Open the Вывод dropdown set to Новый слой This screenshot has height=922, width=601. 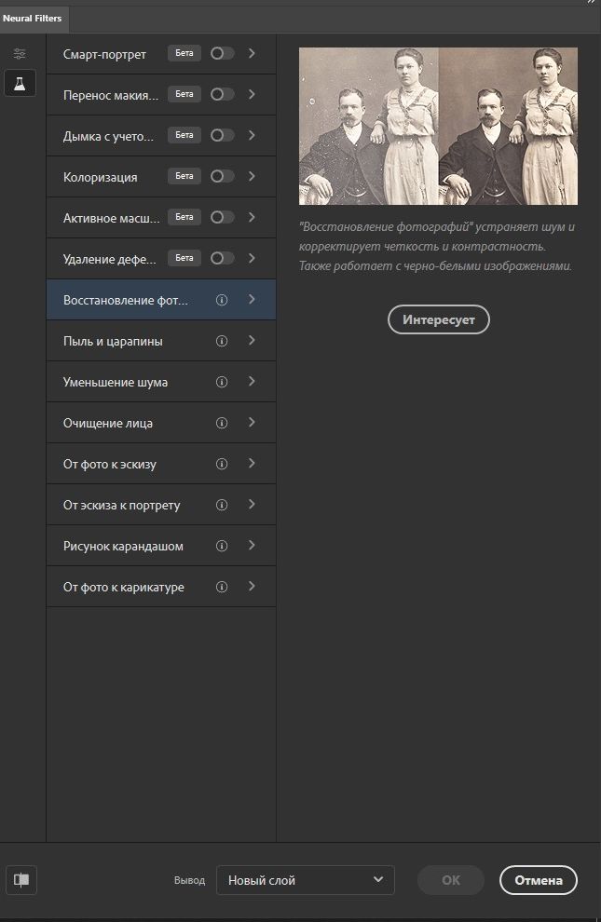(306, 880)
